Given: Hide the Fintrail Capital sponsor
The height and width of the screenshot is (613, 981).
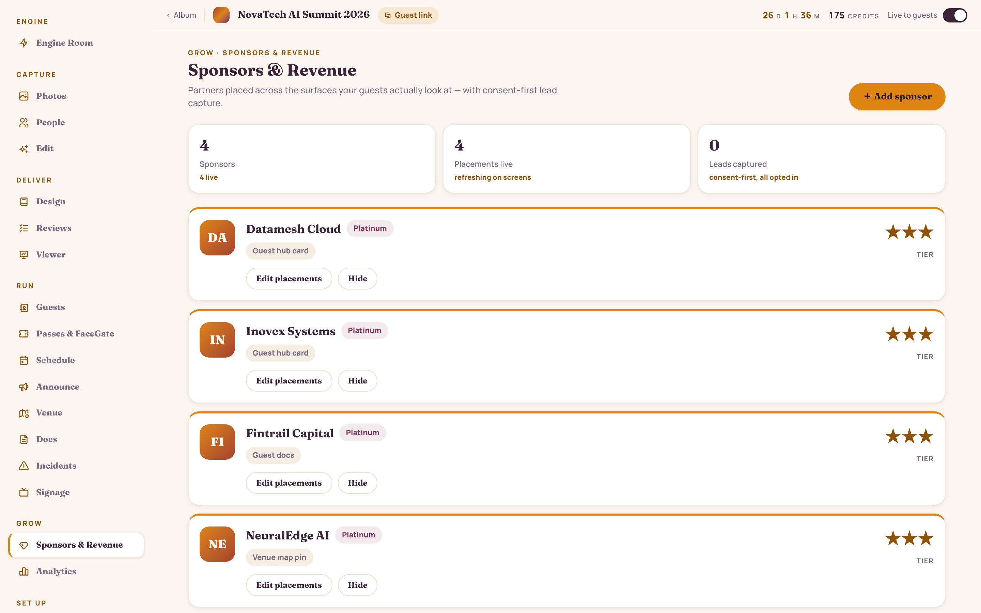Looking at the screenshot, I should point(358,483).
